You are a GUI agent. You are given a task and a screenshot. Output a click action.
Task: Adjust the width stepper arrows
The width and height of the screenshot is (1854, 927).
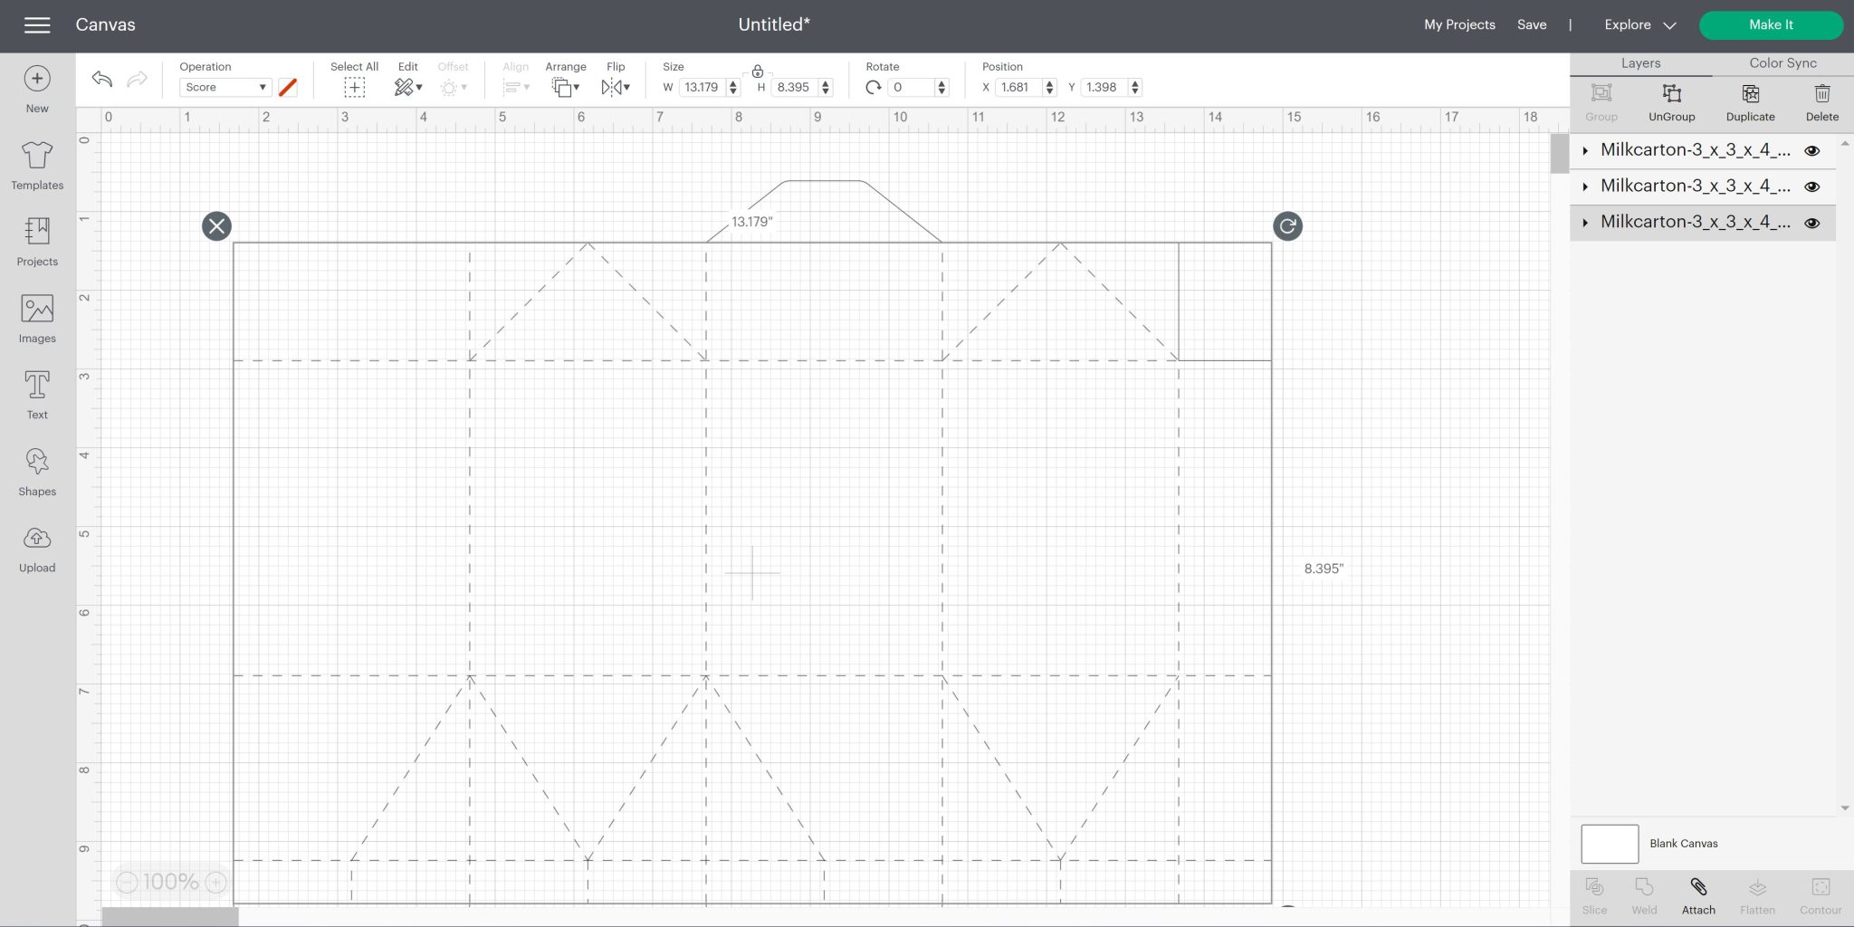733,87
